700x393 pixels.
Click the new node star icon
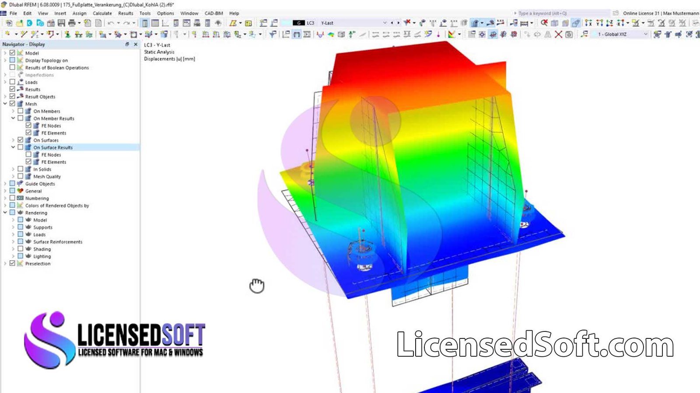pyautogui.click(x=8, y=34)
